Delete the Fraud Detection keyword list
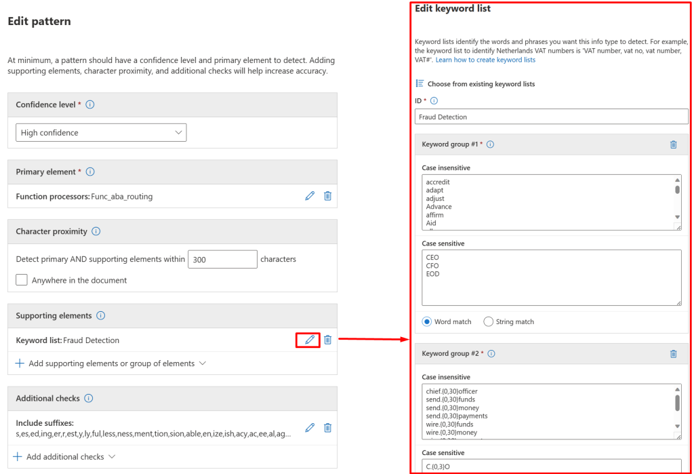 point(327,340)
